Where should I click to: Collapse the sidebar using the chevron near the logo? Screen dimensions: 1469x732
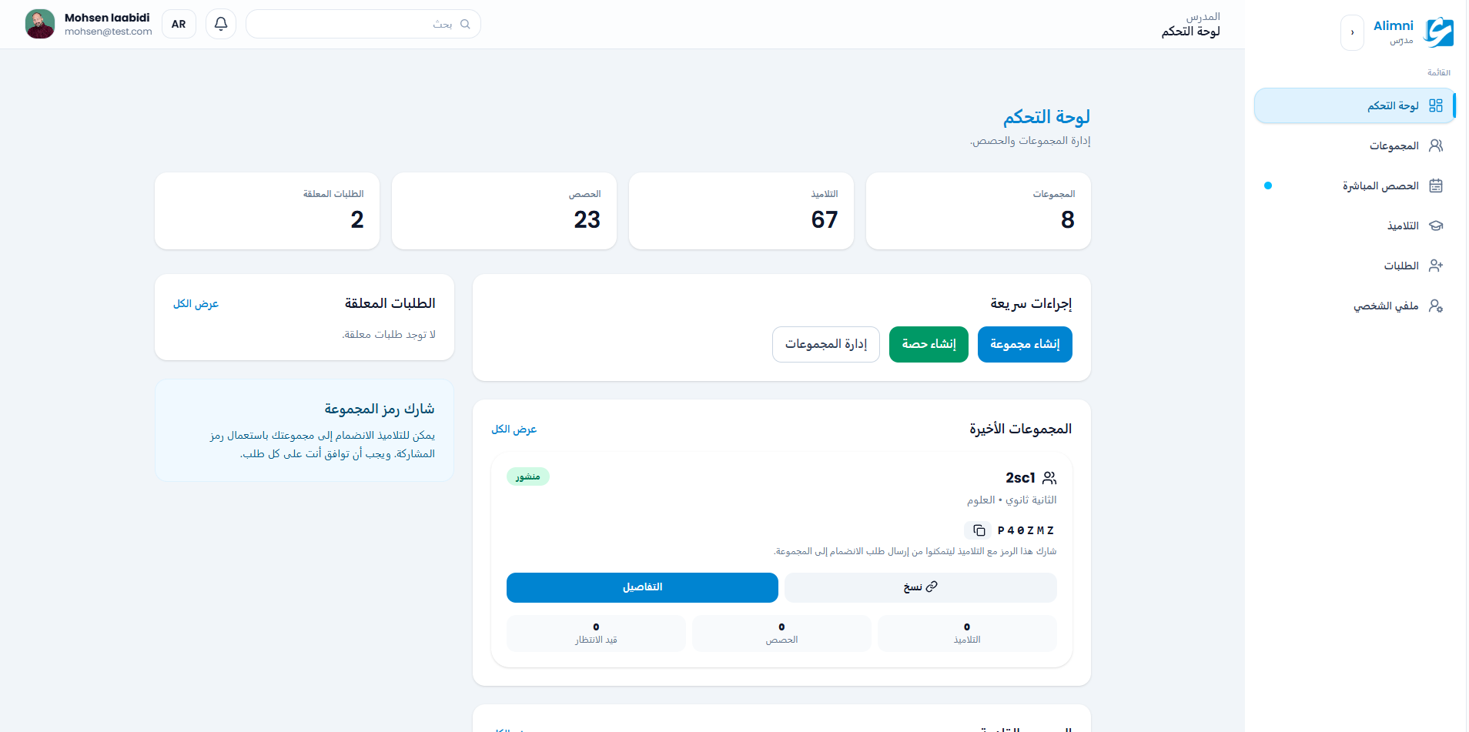point(1353,32)
